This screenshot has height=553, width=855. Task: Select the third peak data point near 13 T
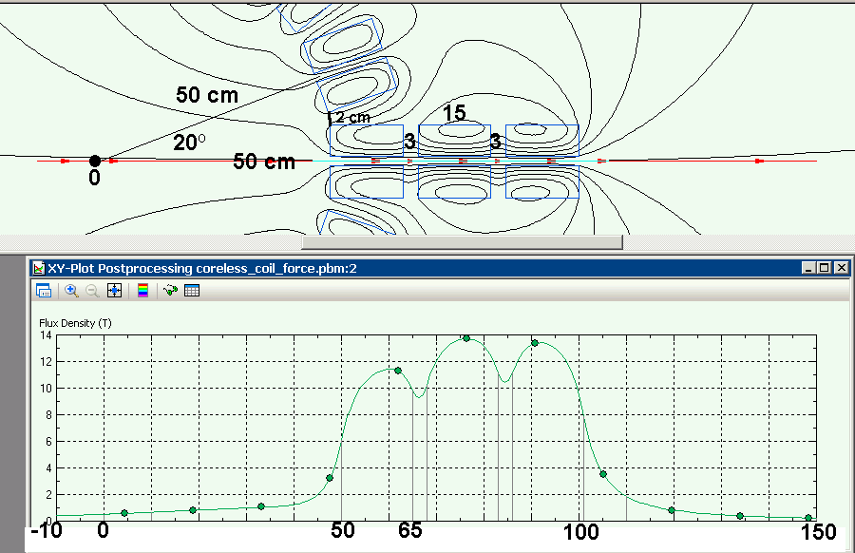535,343
